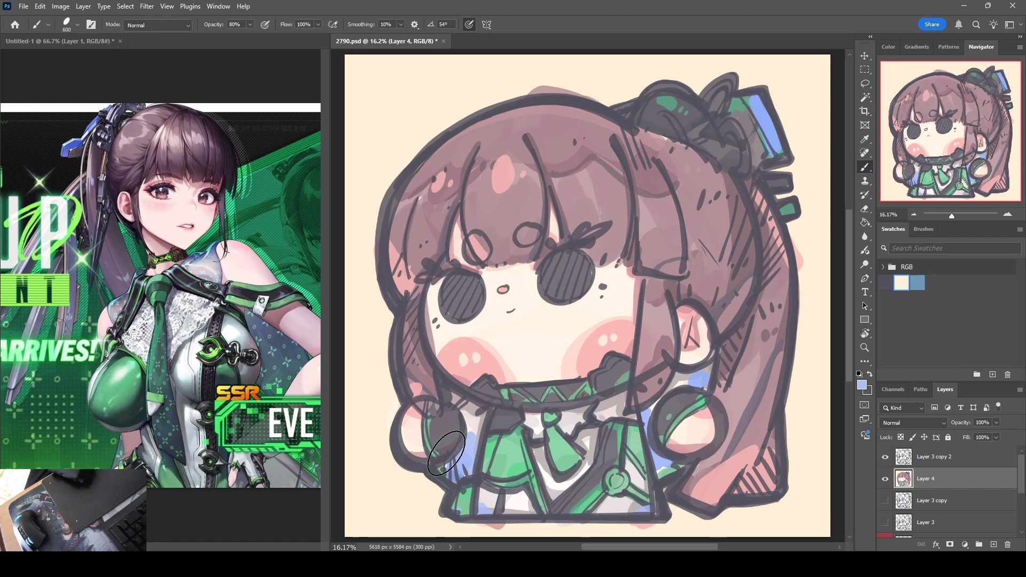The width and height of the screenshot is (1026, 577).
Task: Select the cream color swatch
Action: click(x=901, y=283)
